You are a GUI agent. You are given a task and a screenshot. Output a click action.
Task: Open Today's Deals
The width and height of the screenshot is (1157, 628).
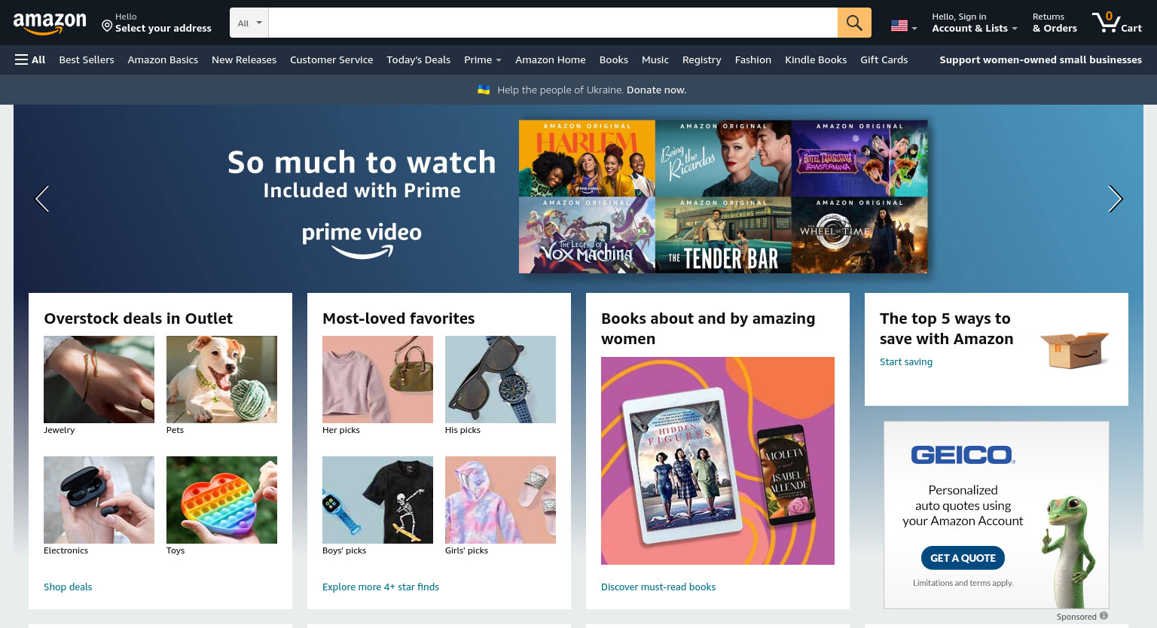[418, 59]
